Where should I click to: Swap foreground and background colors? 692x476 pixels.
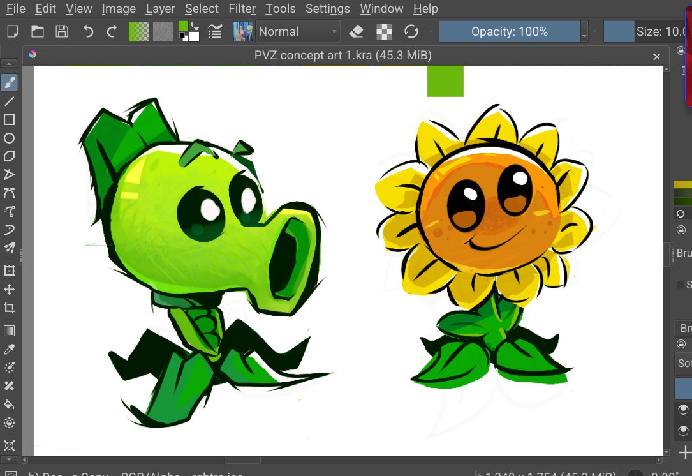(194, 26)
